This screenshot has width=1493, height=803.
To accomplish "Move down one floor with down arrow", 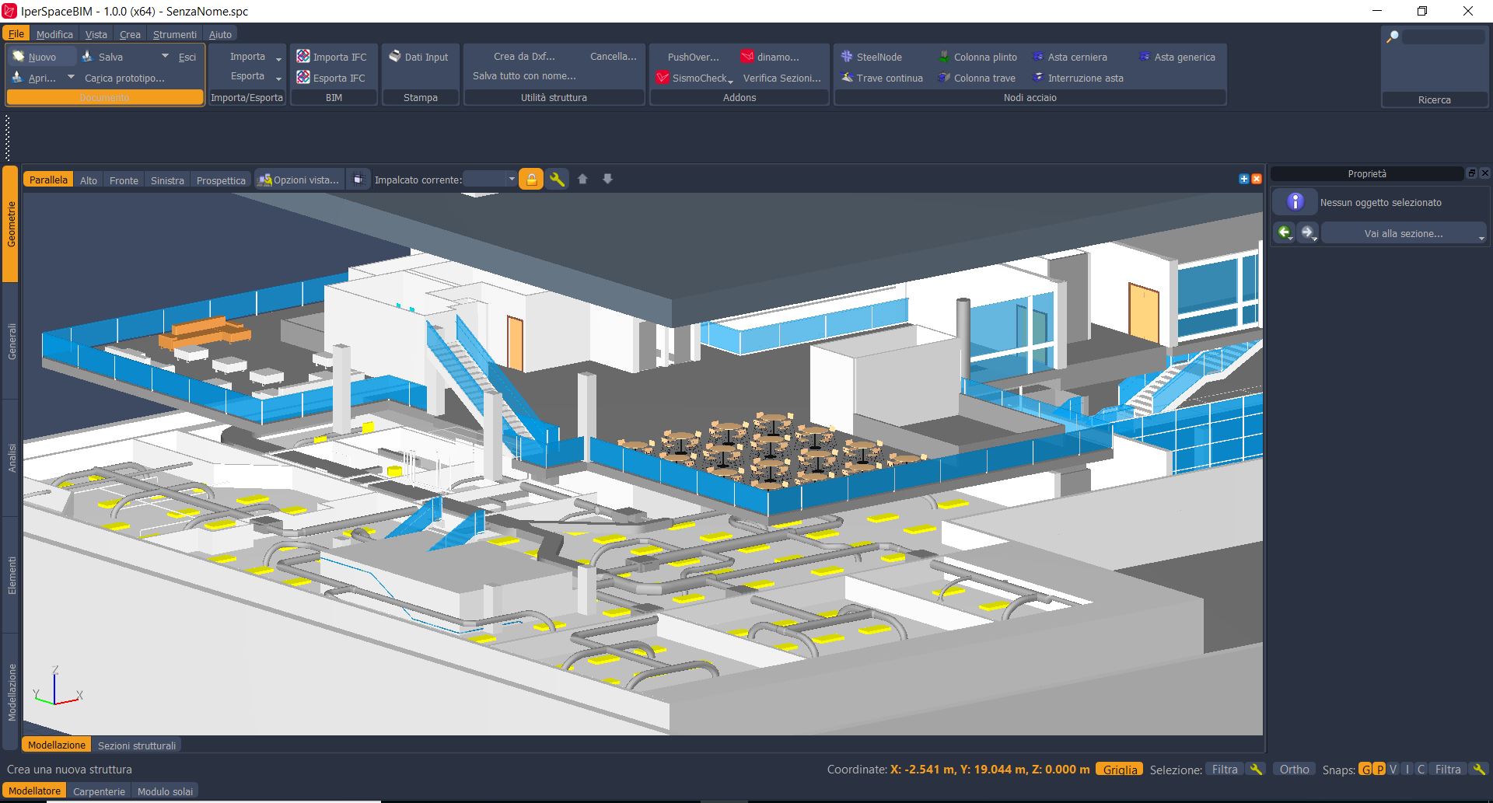I will pyautogui.click(x=607, y=179).
